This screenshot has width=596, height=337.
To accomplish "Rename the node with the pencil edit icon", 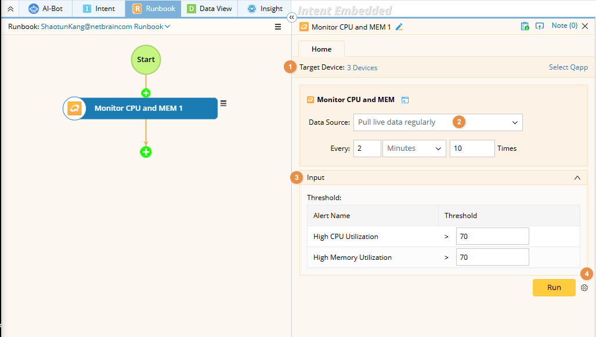I will [x=399, y=27].
